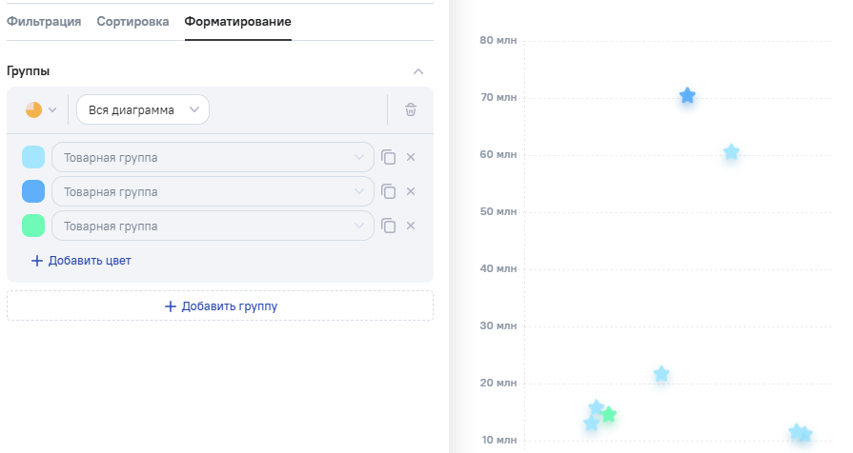This screenshot has width=853, height=453.
Task: Duplicate the first light-blue color row
Action: (389, 157)
